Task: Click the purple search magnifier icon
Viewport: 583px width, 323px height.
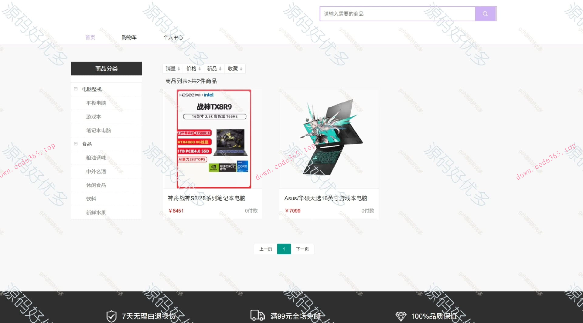Action: (x=485, y=13)
